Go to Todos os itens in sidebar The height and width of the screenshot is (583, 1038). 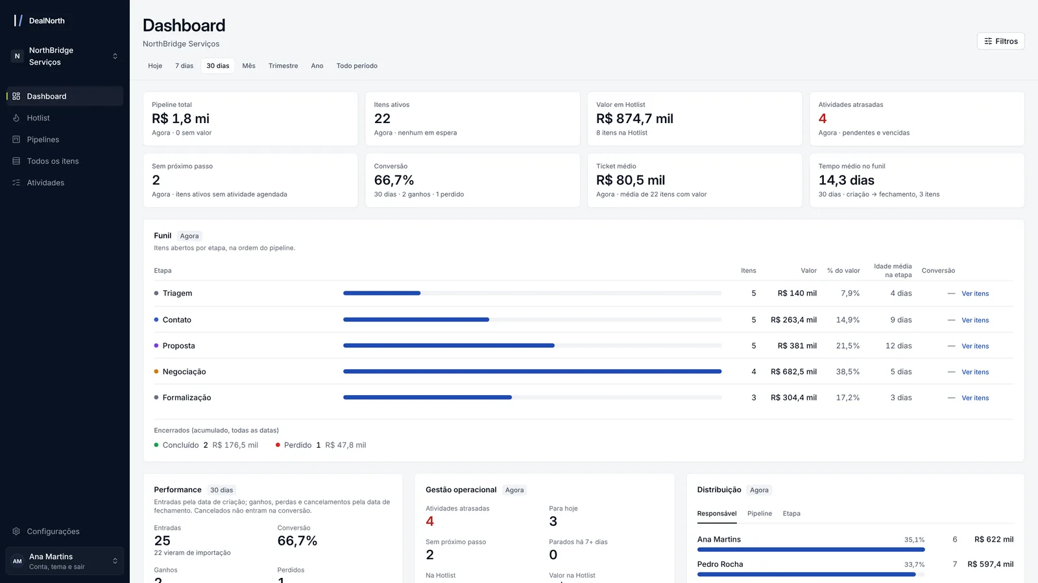tap(65, 161)
